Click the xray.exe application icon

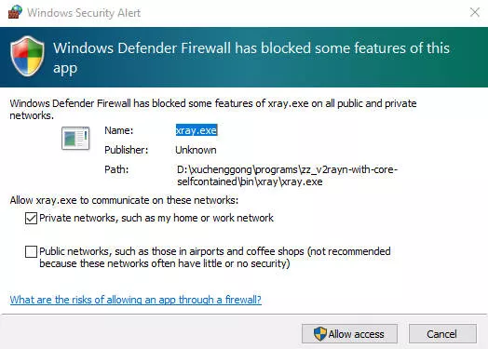tap(75, 138)
